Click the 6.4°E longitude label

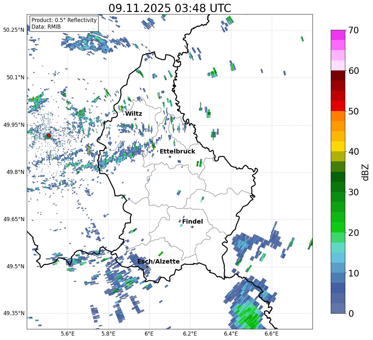point(231,334)
